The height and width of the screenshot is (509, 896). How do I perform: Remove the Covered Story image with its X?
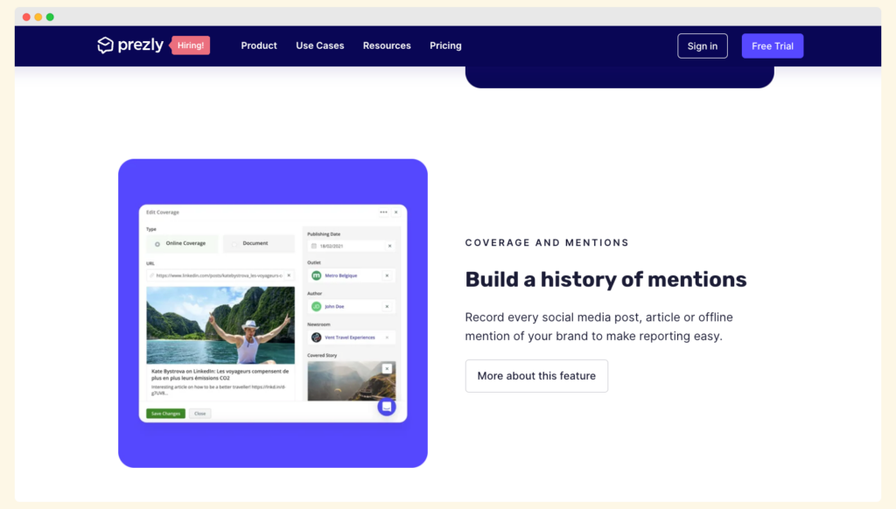click(387, 369)
